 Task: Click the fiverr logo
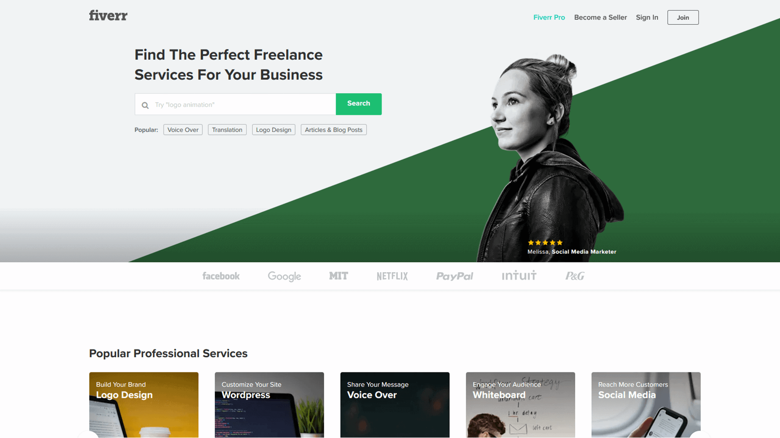(x=108, y=16)
